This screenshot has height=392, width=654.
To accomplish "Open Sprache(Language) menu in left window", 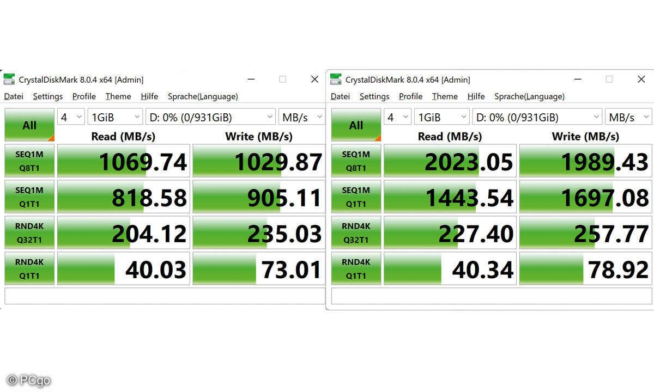I will 203,96.
